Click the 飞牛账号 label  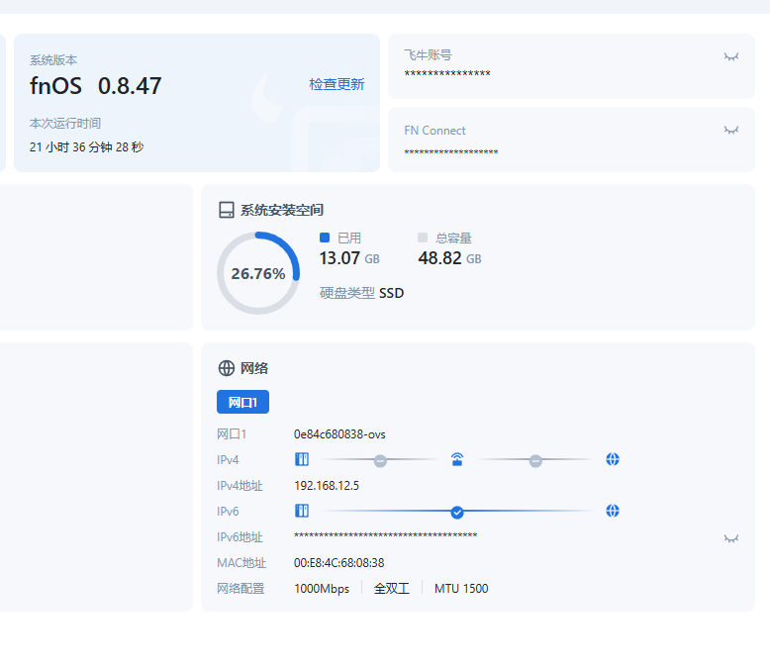[x=428, y=55]
